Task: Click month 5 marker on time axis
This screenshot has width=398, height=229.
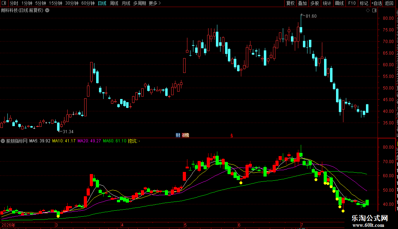Action: click(185, 225)
